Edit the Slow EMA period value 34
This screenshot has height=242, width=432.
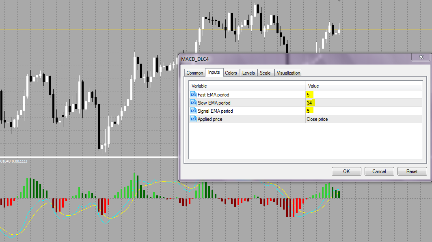coord(310,103)
